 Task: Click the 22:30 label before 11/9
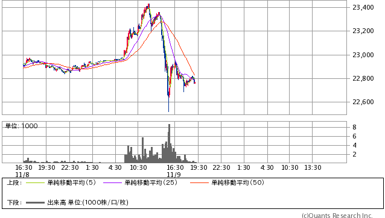pyautogui.click(x=70, y=168)
